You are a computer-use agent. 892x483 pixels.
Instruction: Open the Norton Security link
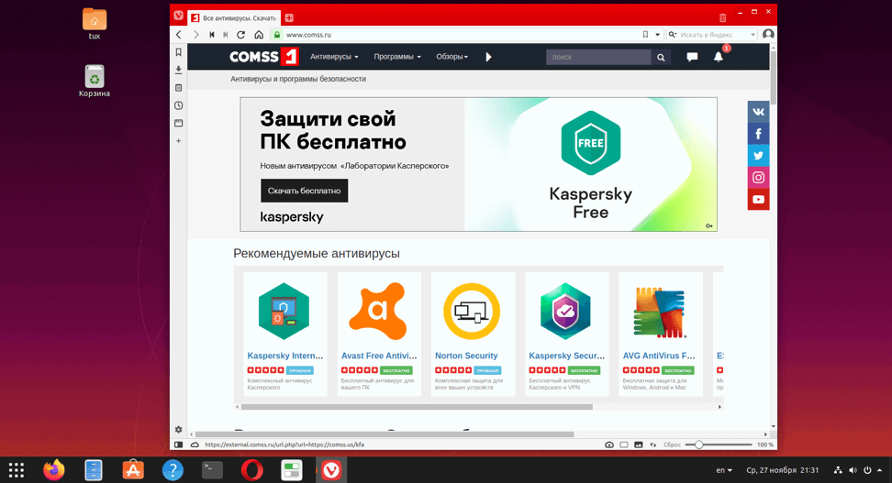pos(466,356)
